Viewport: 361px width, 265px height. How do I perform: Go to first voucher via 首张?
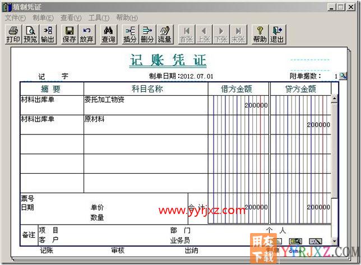(187, 34)
